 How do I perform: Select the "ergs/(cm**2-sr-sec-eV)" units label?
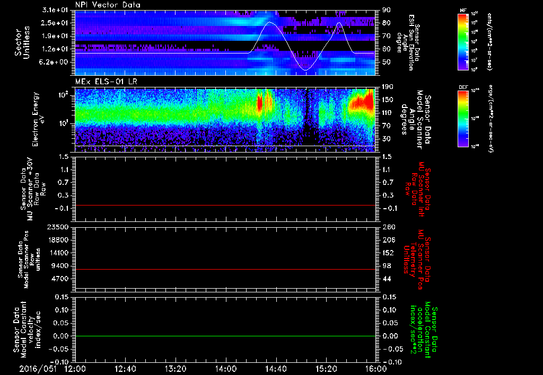tap(491, 119)
